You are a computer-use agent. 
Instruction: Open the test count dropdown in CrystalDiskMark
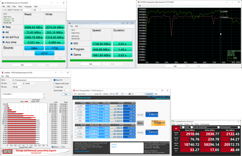click(x=182, y=127)
